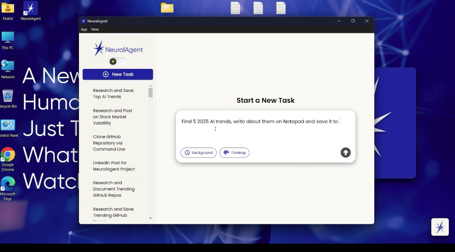Click the send arrow button
The height and width of the screenshot is (252, 455).
(x=345, y=153)
